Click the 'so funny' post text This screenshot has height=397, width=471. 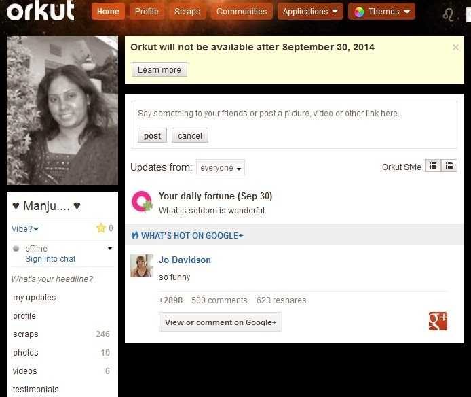pos(174,277)
